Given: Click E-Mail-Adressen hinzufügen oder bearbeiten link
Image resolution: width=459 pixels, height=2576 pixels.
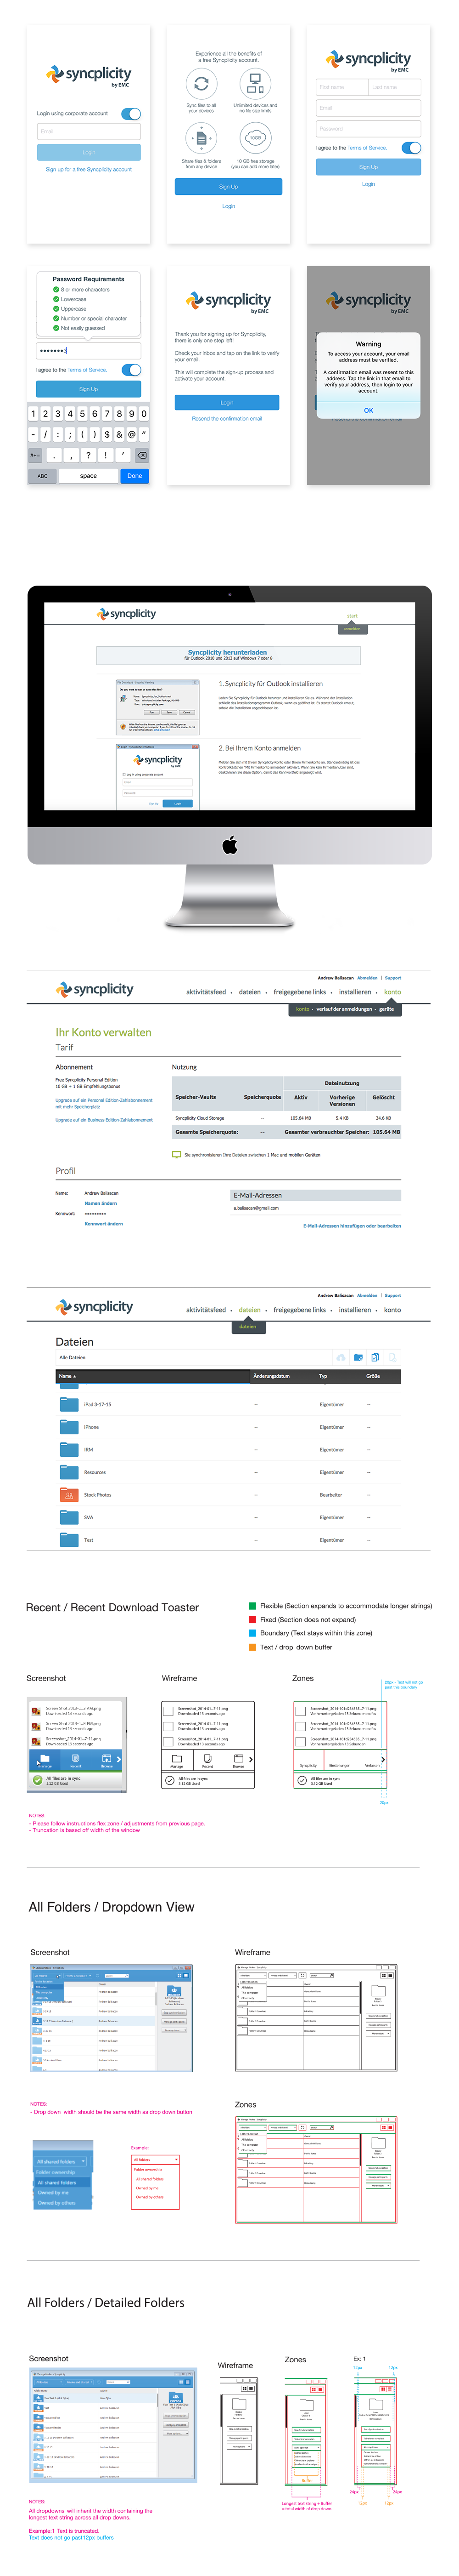Looking at the screenshot, I should 352,1225.
